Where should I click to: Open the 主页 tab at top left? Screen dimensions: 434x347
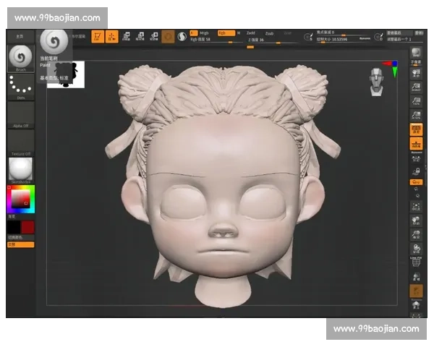pyautogui.click(x=20, y=35)
